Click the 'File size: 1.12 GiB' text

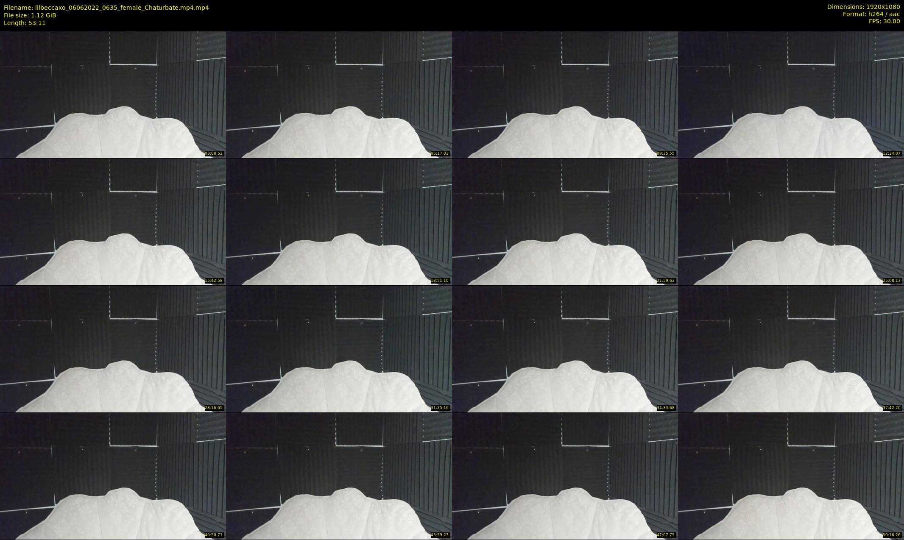coord(30,15)
